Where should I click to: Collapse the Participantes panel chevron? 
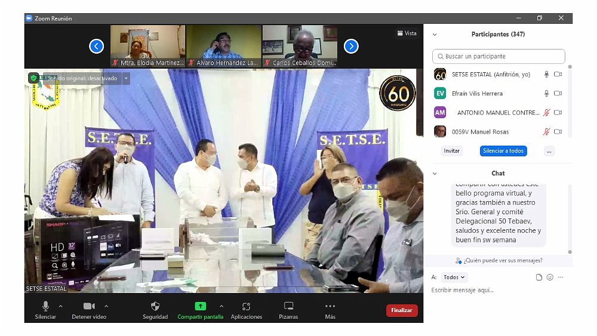pos(435,35)
